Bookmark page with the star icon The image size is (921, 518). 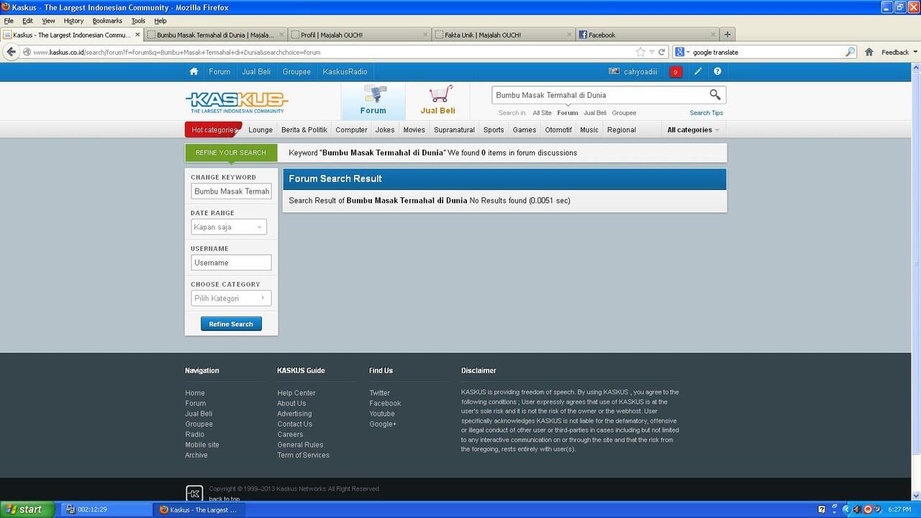point(640,52)
